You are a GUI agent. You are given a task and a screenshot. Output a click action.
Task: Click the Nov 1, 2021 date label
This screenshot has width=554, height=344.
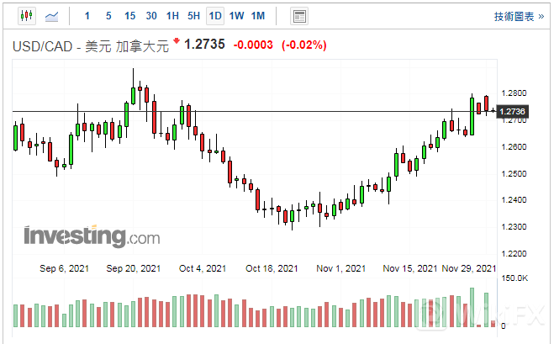click(341, 268)
